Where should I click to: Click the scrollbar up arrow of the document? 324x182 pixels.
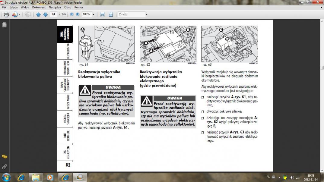[x=322, y=21]
